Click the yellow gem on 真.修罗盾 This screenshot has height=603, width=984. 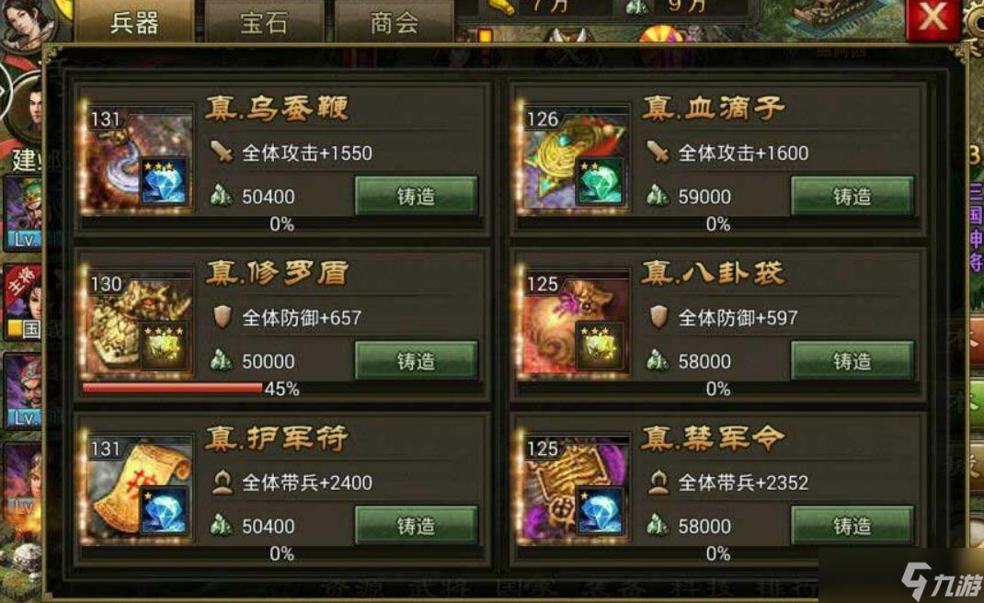[x=165, y=346]
